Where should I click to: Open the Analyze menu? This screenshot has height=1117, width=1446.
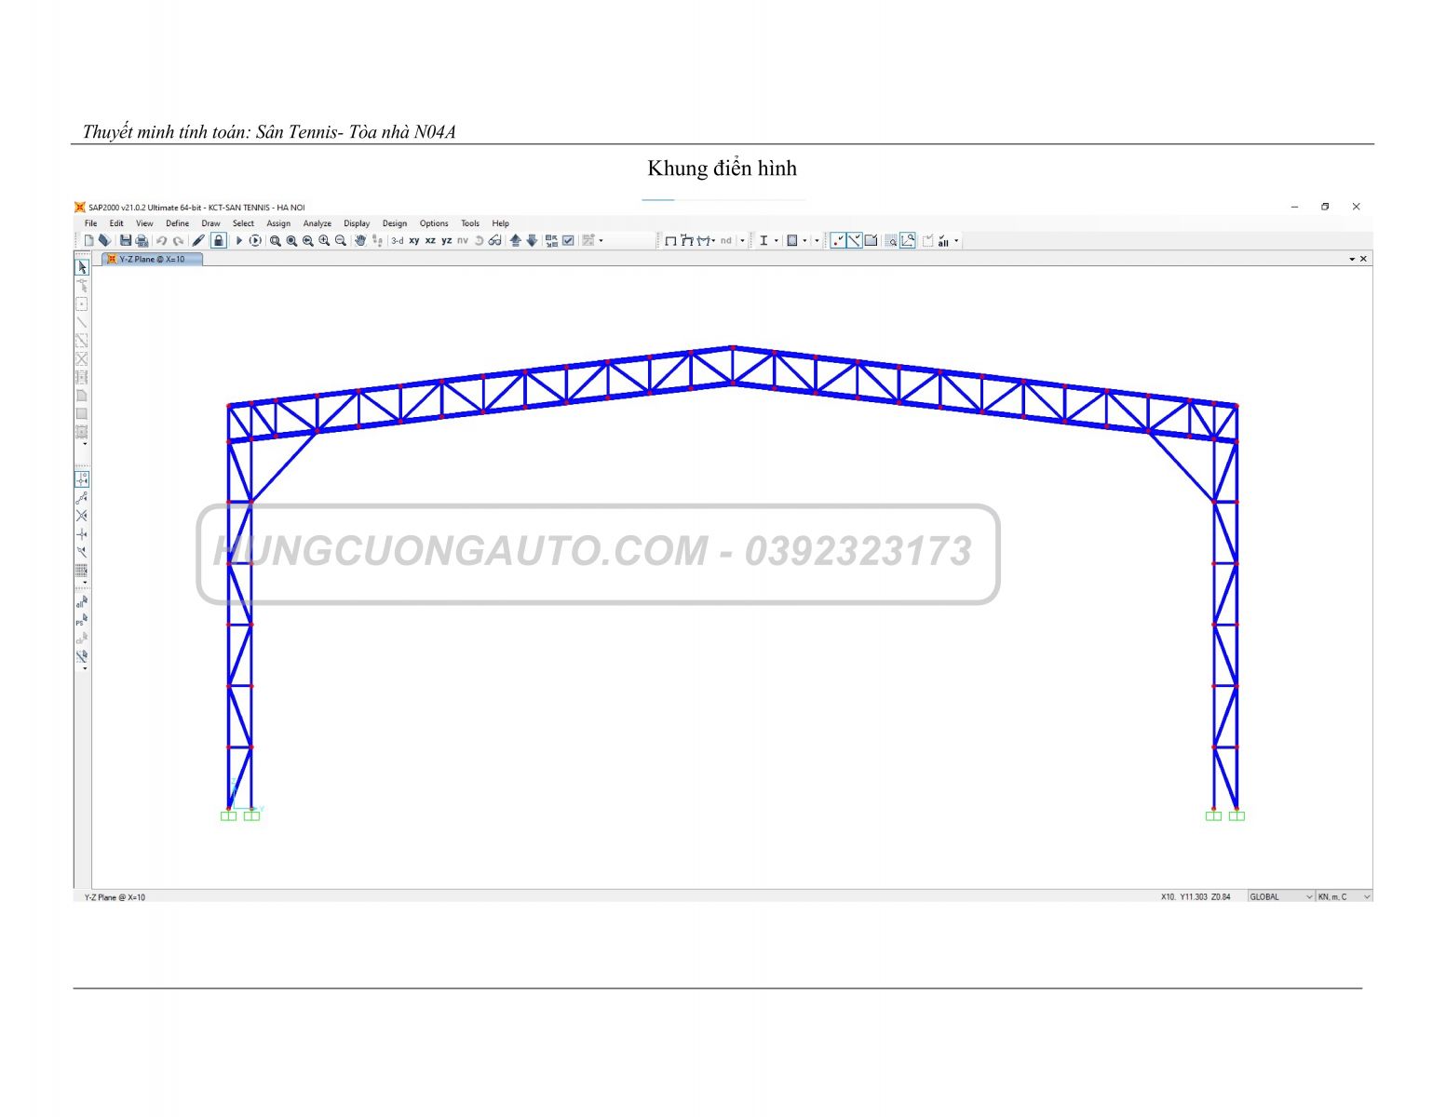[x=317, y=223]
